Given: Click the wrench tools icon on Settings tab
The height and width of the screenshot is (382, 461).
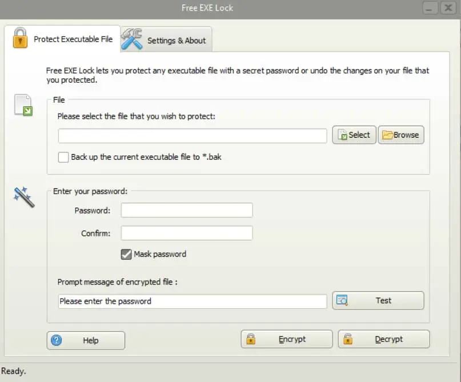Looking at the screenshot, I should coord(132,39).
